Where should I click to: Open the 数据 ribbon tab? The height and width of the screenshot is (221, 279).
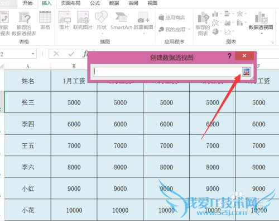(114, 3)
